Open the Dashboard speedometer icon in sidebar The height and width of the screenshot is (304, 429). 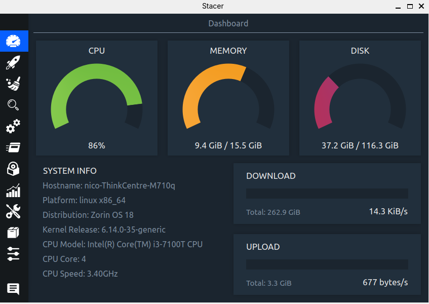pyautogui.click(x=14, y=41)
